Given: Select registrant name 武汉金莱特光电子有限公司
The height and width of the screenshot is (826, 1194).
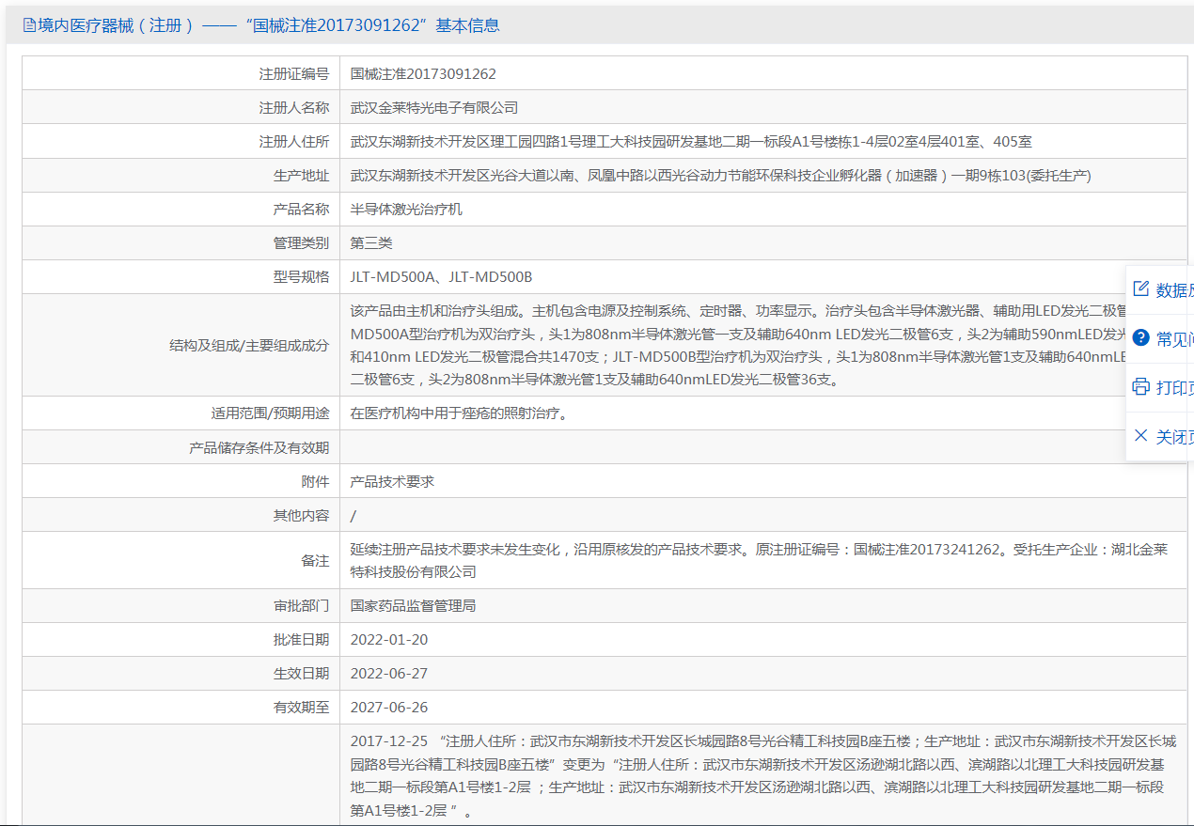Looking at the screenshot, I should pos(434,108).
